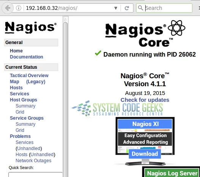Open the Problems link
The height and width of the screenshot is (177, 200).
(20, 136)
